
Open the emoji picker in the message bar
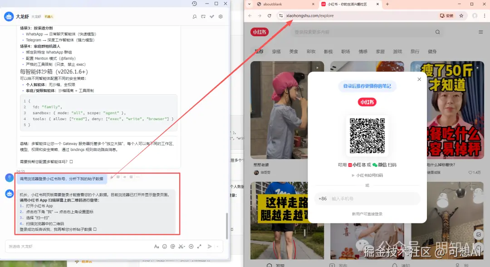[x=164, y=246]
